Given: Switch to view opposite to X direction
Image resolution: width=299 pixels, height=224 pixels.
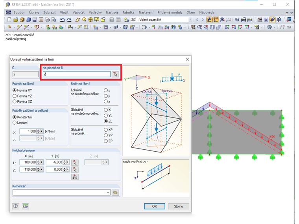Looking at the screenshot, I should [247, 27].
